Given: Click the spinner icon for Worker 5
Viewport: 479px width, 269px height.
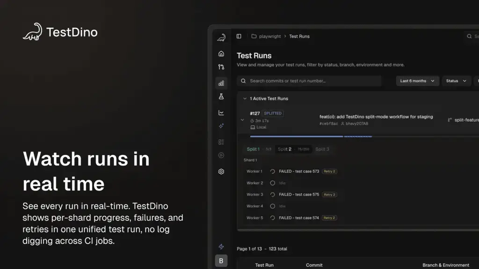Looking at the screenshot, I should tap(273, 218).
